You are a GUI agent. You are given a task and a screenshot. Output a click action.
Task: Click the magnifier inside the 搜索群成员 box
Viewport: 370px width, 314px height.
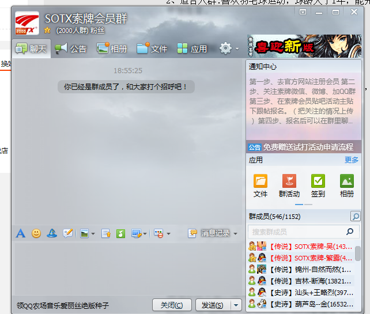tap(350, 232)
